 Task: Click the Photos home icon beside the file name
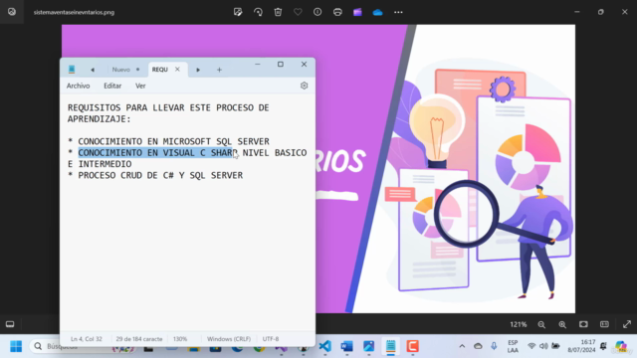(x=12, y=12)
